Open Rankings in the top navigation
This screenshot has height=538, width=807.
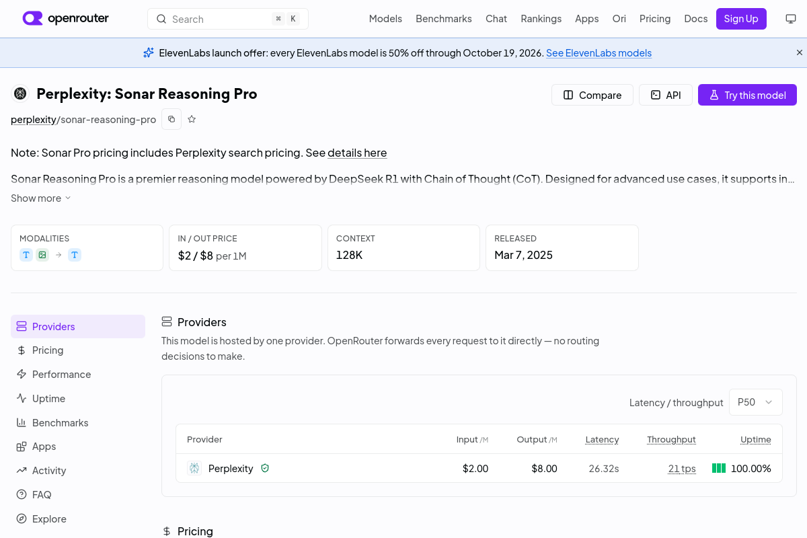coord(541,19)
